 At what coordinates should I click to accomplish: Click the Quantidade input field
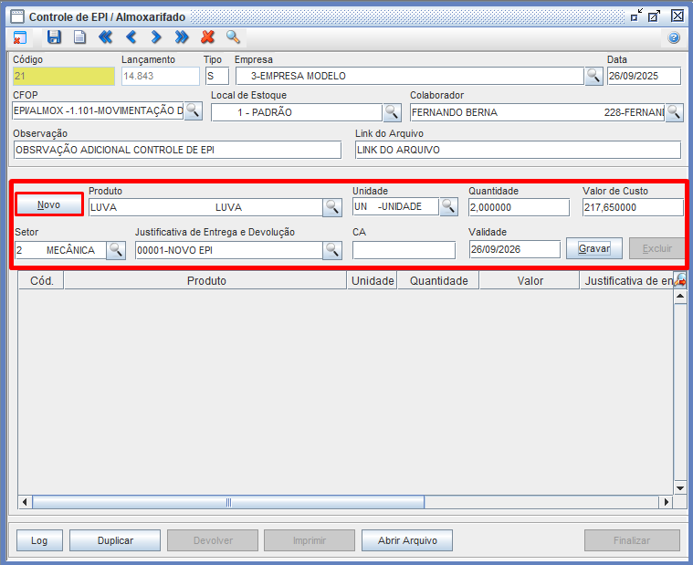[519, 207]
